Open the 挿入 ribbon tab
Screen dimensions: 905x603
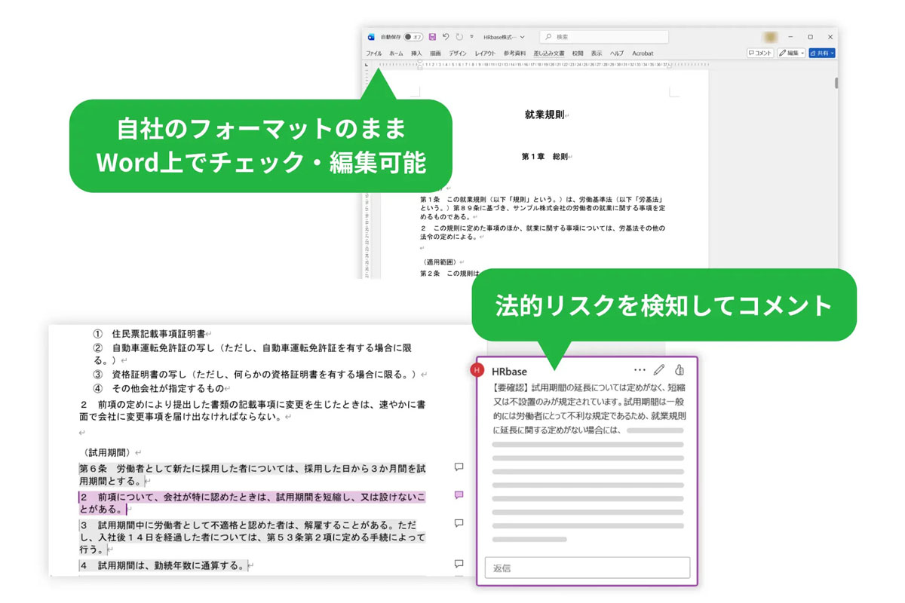[x=416, y=54]
